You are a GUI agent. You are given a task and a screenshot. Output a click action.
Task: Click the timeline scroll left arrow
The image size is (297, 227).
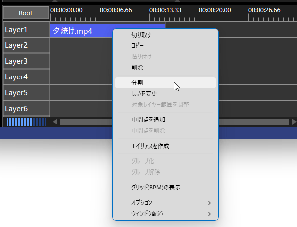pyautogui.click(x=55, y=122)
